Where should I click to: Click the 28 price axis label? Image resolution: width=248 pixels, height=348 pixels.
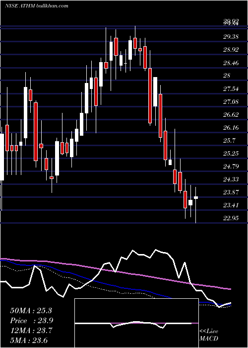[x=227, y=76]
